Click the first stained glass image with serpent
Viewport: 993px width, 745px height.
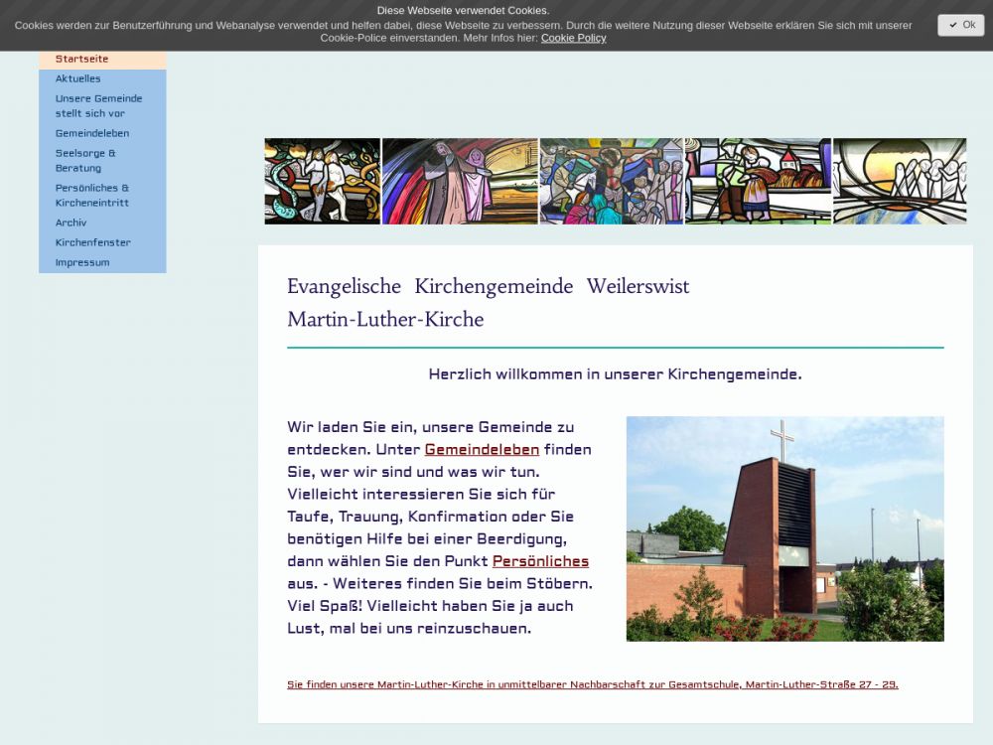322,181
